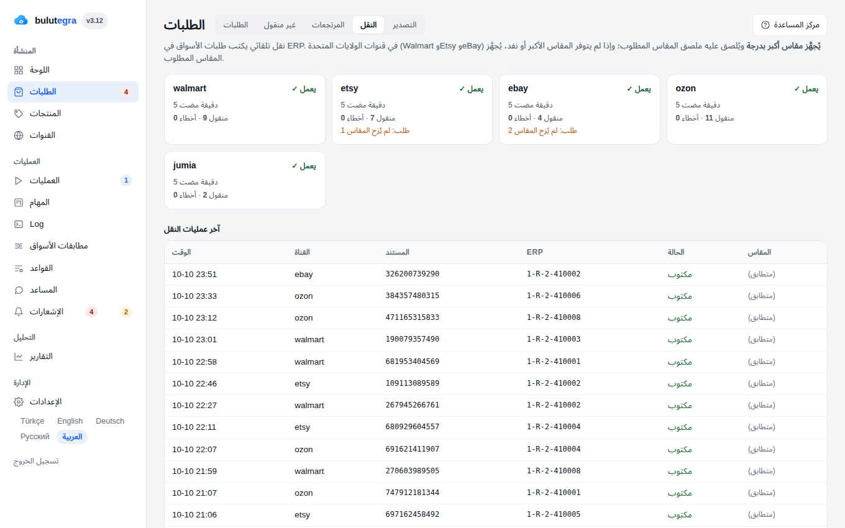Choose Русский as interface language

pos(35,437)
